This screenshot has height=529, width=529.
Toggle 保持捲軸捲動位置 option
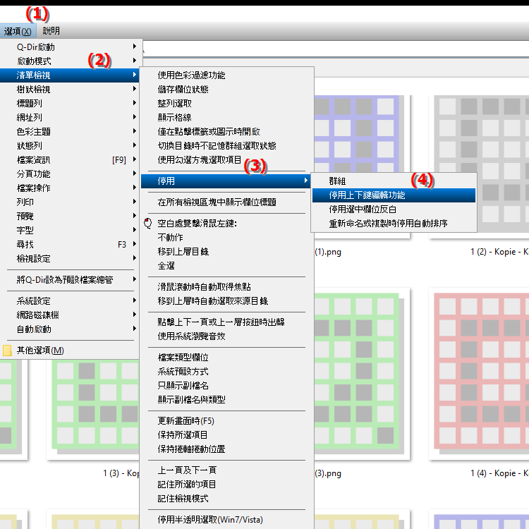226,449
